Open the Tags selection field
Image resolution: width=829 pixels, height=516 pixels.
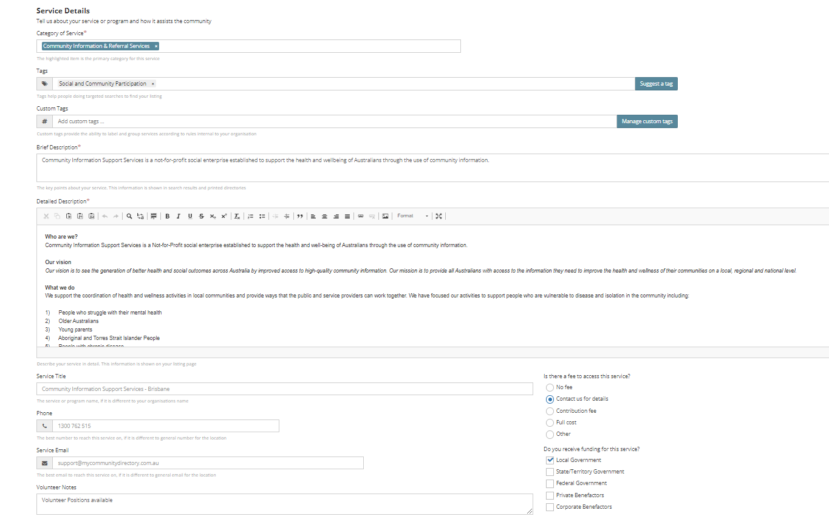point(395,84)
